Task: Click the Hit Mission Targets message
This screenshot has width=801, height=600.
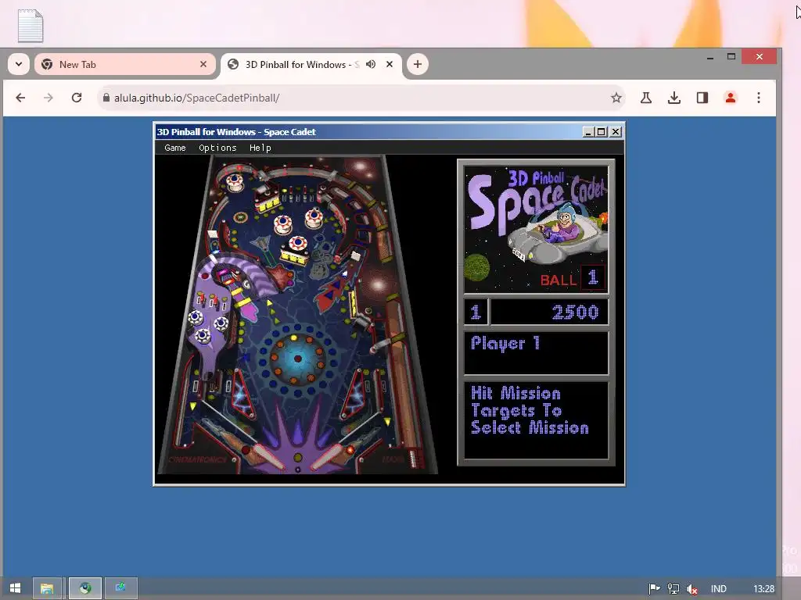Action: point(530,410)
